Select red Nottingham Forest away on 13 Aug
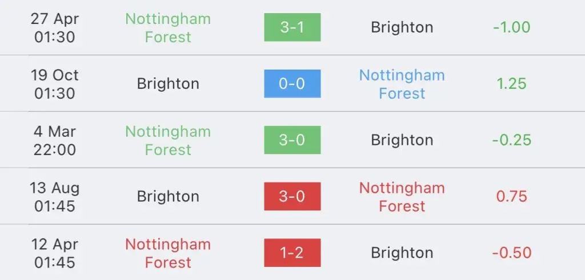The image size is (585, 280). 402,197
